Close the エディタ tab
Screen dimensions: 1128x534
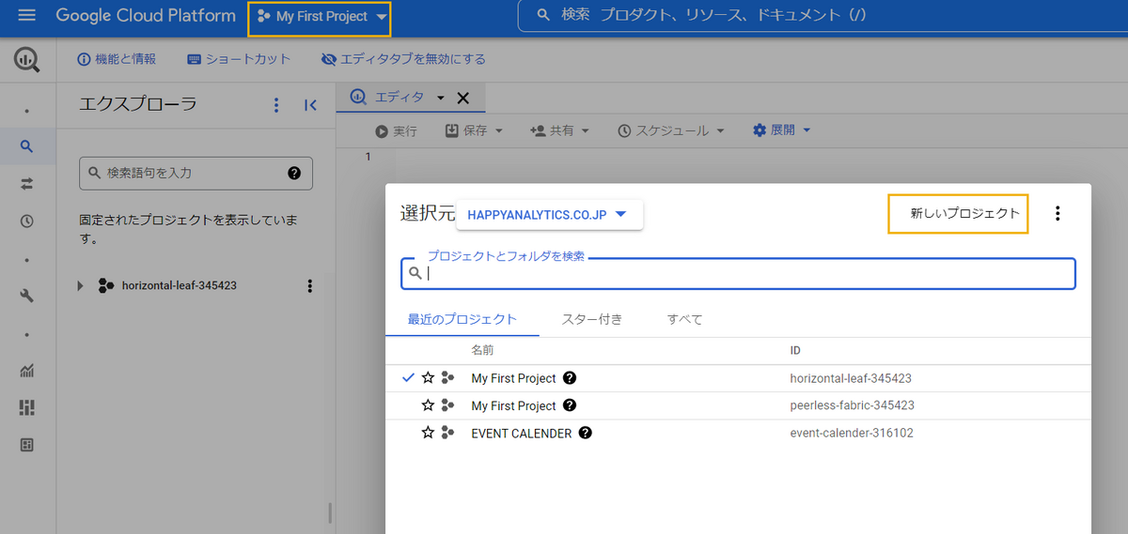(x=462, y=98)
